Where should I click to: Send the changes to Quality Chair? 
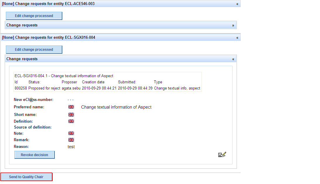pos(26,177)
